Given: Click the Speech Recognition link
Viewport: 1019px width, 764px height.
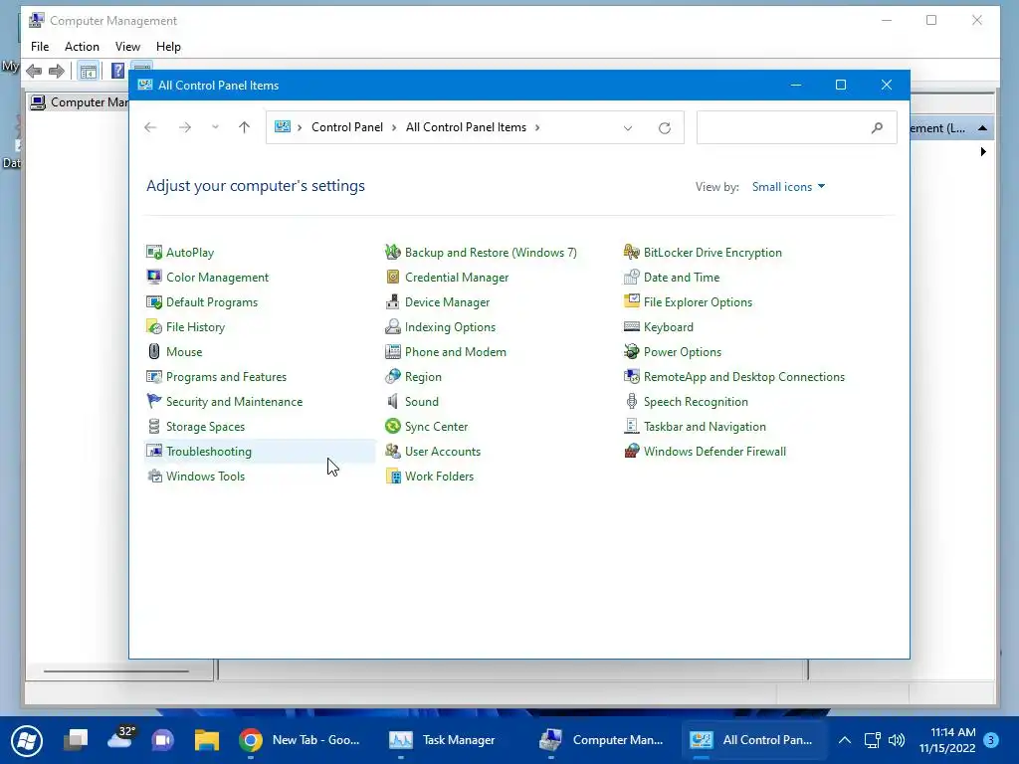Looking at the screenshot, I should point(696,402).
